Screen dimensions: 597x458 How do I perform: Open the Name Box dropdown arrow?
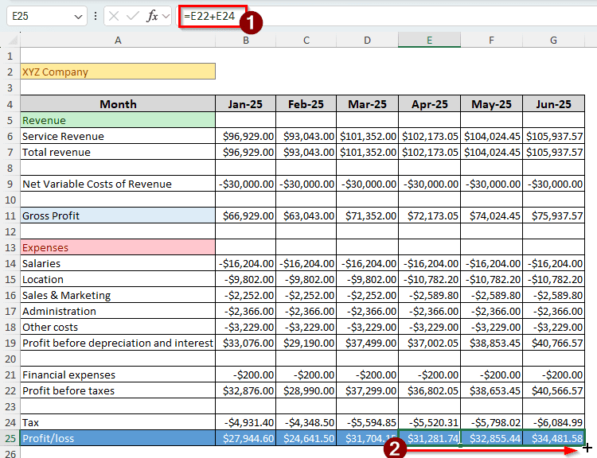click(78, 16)
